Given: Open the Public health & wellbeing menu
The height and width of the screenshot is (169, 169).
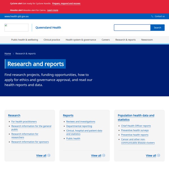Looking at the screenshot, I should pyautogui.click(x=25, y=40).
